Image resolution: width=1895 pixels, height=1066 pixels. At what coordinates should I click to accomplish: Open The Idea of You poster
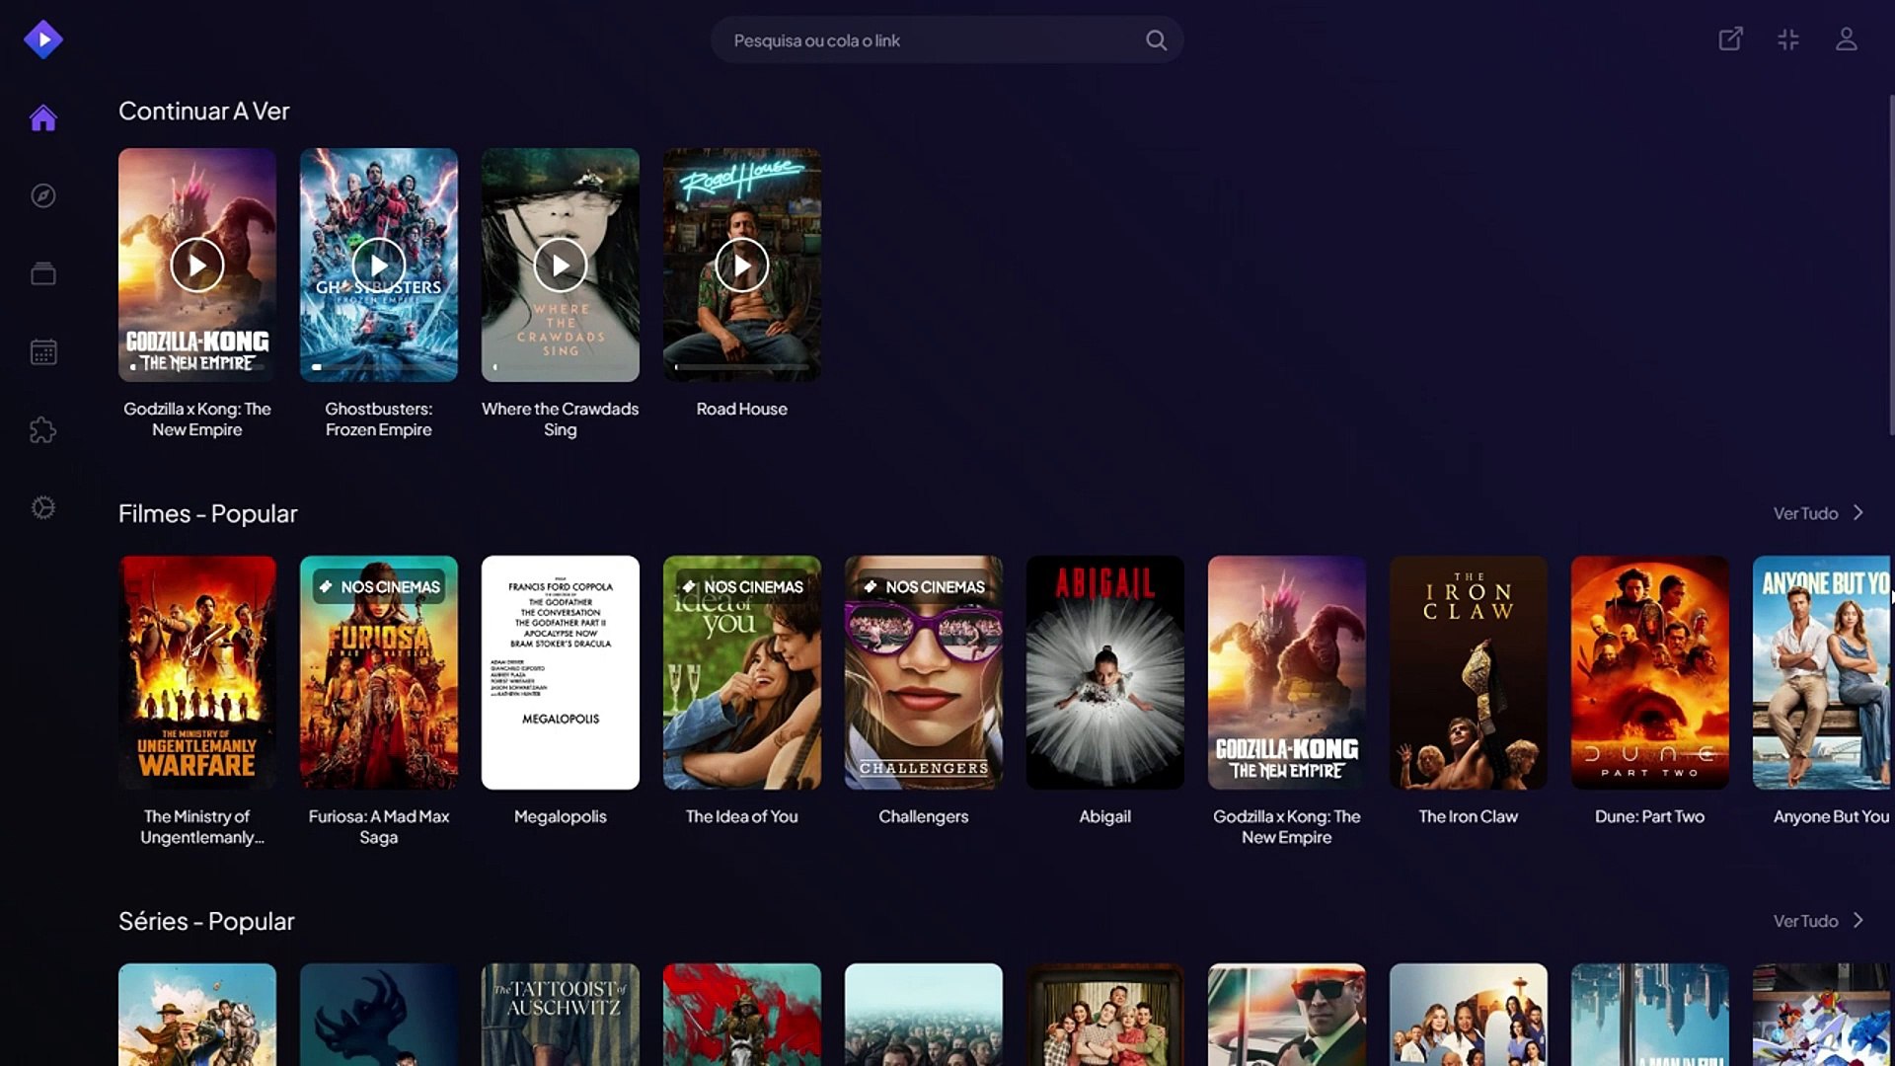click(x=742, y=672)
